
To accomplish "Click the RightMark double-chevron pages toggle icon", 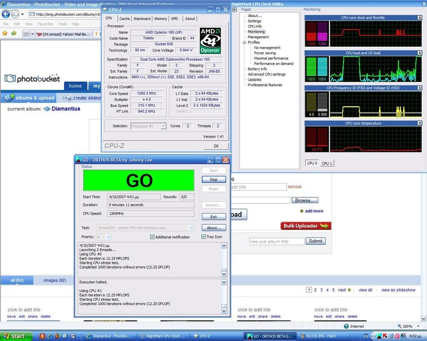I will click(x=234, y=10).
